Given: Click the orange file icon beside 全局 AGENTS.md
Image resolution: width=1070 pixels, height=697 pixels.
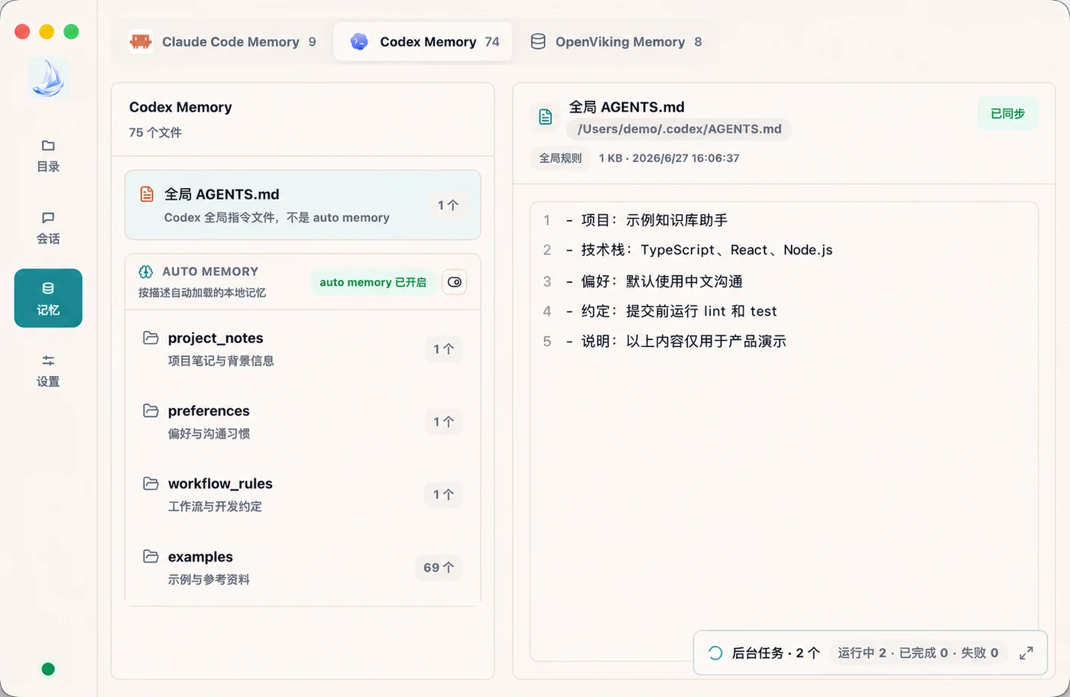Looking at the screenshot, I should pos(147,194).
